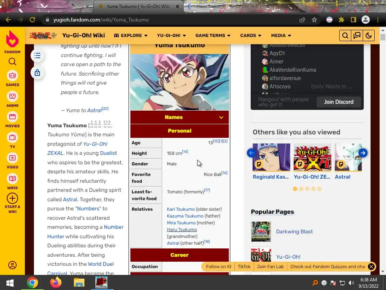
Task: Open the user profile icon in sidebar
Action: 12,265
